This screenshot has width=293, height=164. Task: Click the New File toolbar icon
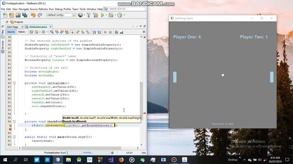(5, 15)
